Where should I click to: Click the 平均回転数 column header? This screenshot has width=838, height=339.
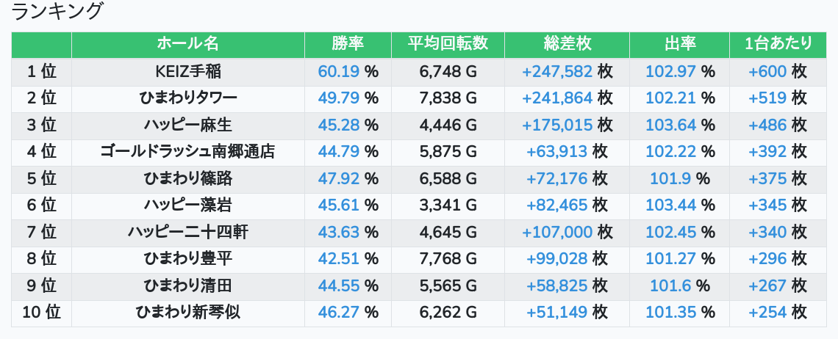[x=448, y=44]
